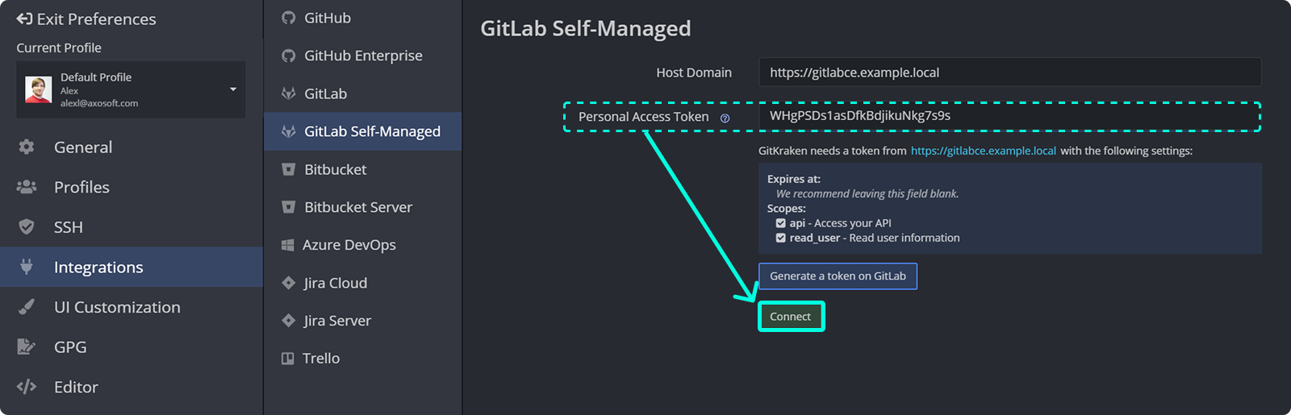Screen dimensions: 1291x415
Task: Click the GPG signing icon
Action: 27,347
